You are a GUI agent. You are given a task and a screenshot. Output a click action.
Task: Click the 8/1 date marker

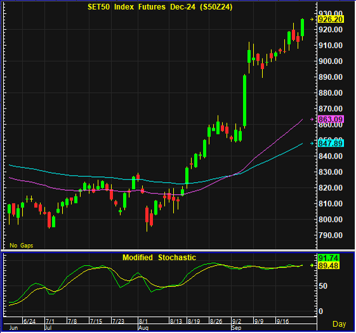coord(143,321)
